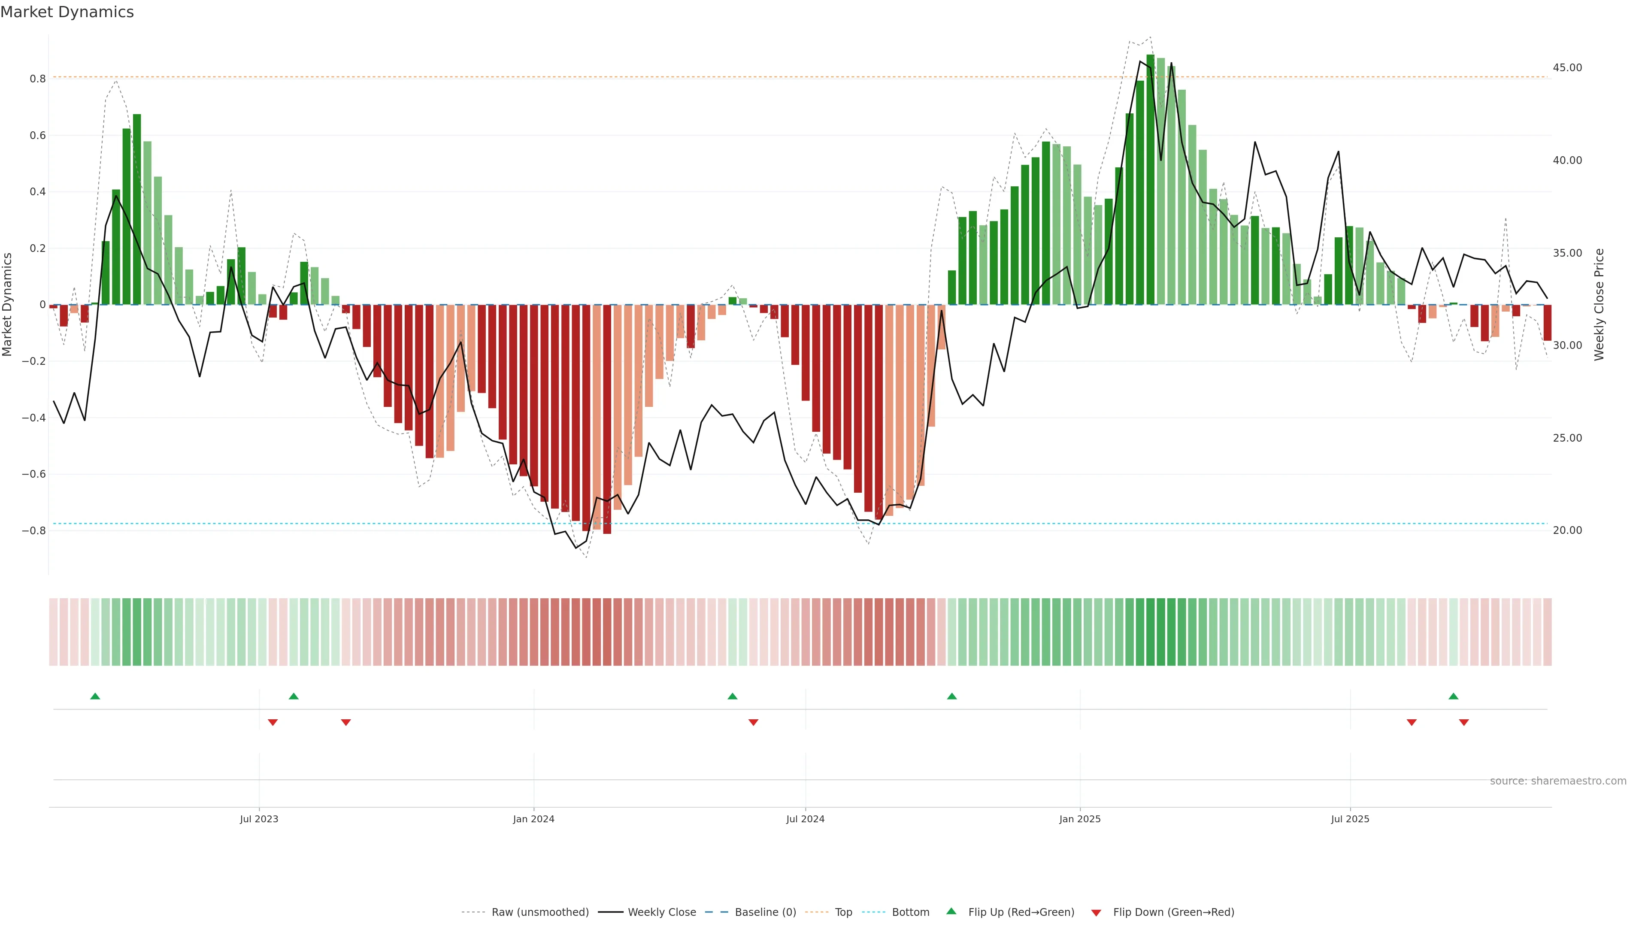The image size is (1648, 927).
Task: Toggle the Weekly Close legend entry
Action: 661,912
